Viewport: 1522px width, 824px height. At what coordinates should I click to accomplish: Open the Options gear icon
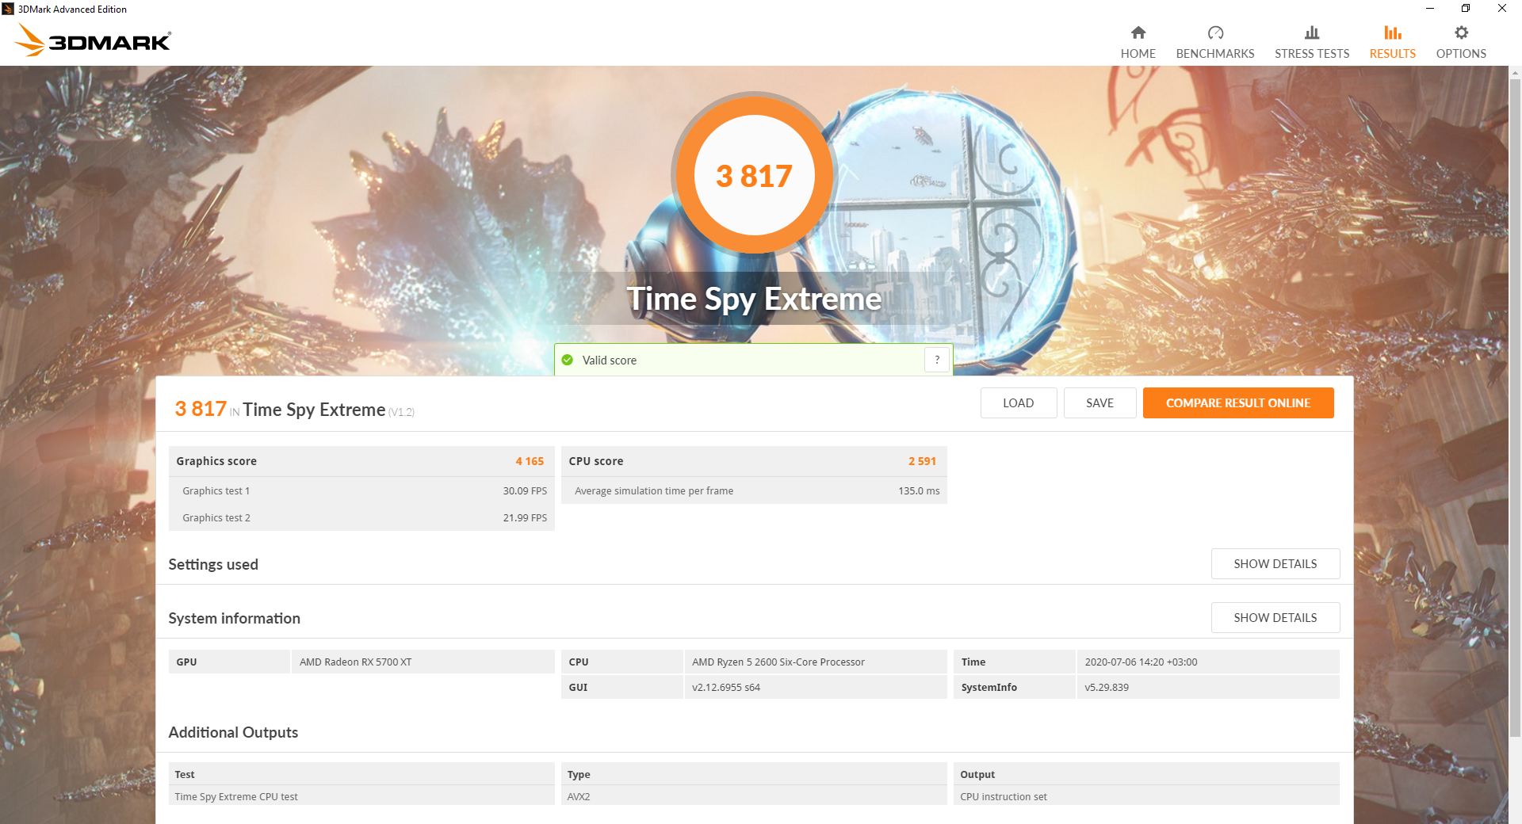[1461, 32]
